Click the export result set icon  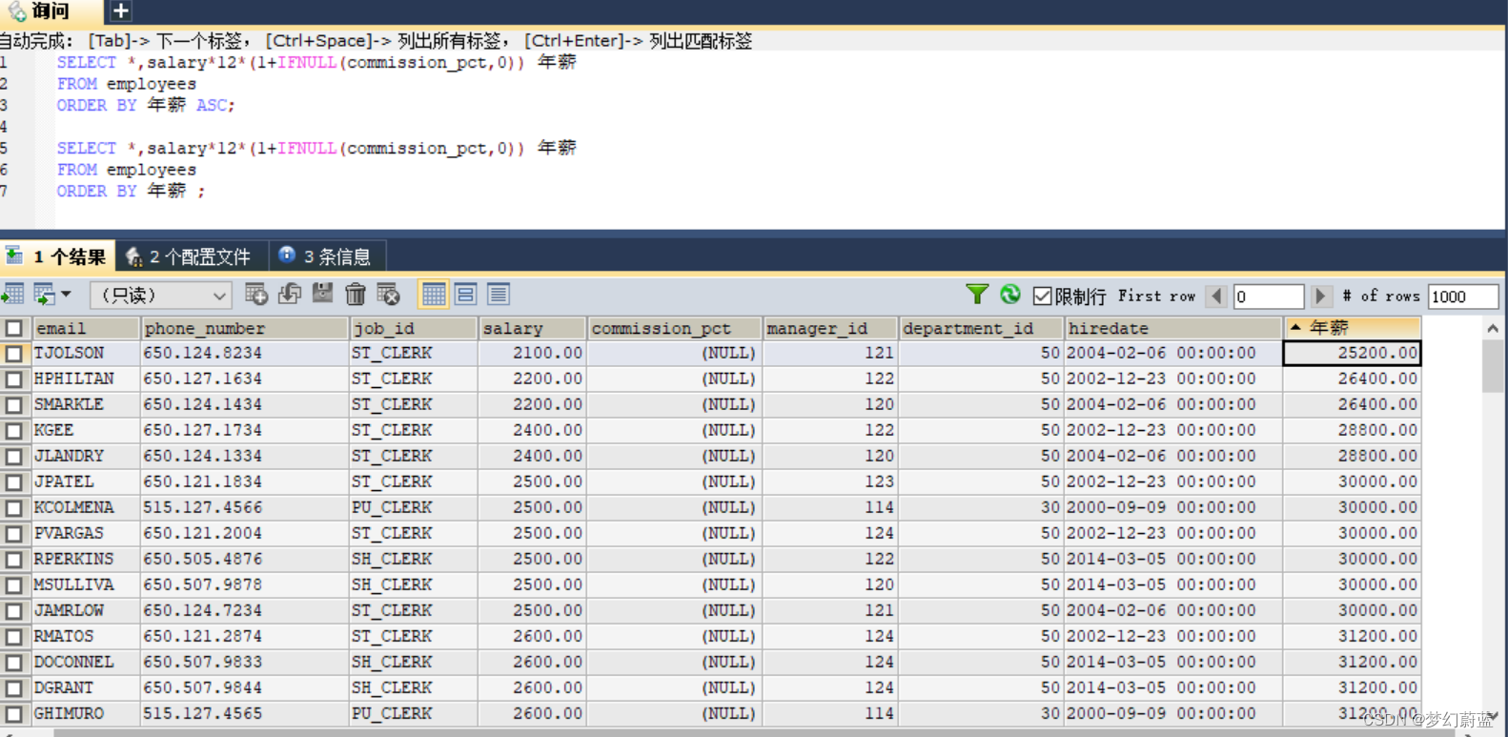(12, 295)
